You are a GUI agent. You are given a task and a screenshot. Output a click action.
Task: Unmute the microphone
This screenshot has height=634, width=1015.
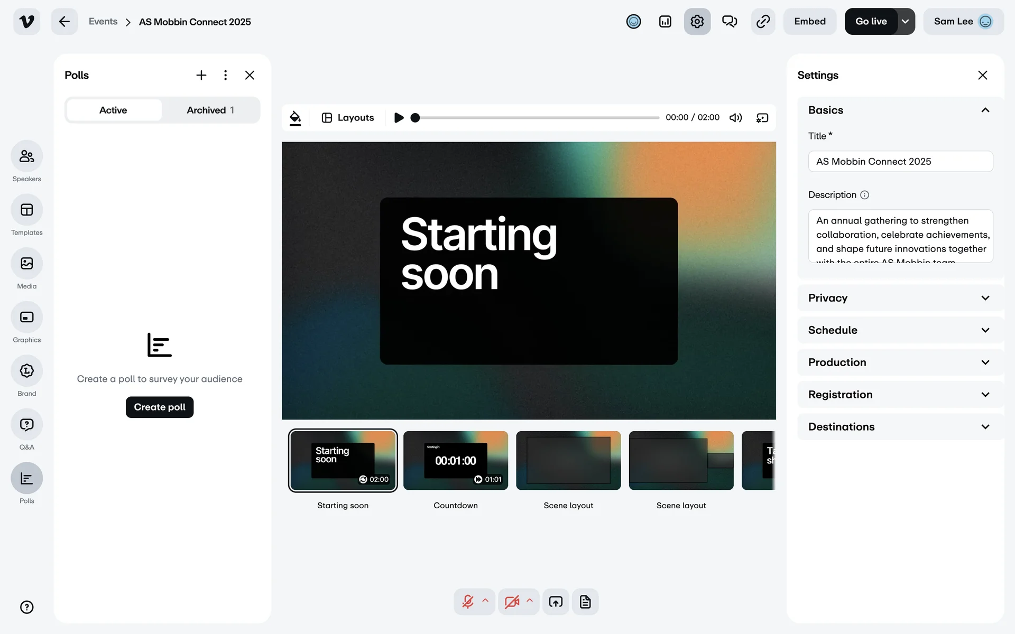pos(468,602)
